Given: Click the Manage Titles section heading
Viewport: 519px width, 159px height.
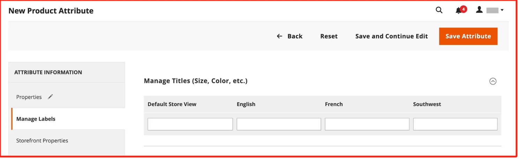Looking at the screenshot, I should [196, 81].
